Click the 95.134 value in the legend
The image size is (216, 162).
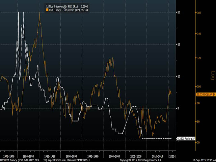(84, 10)
